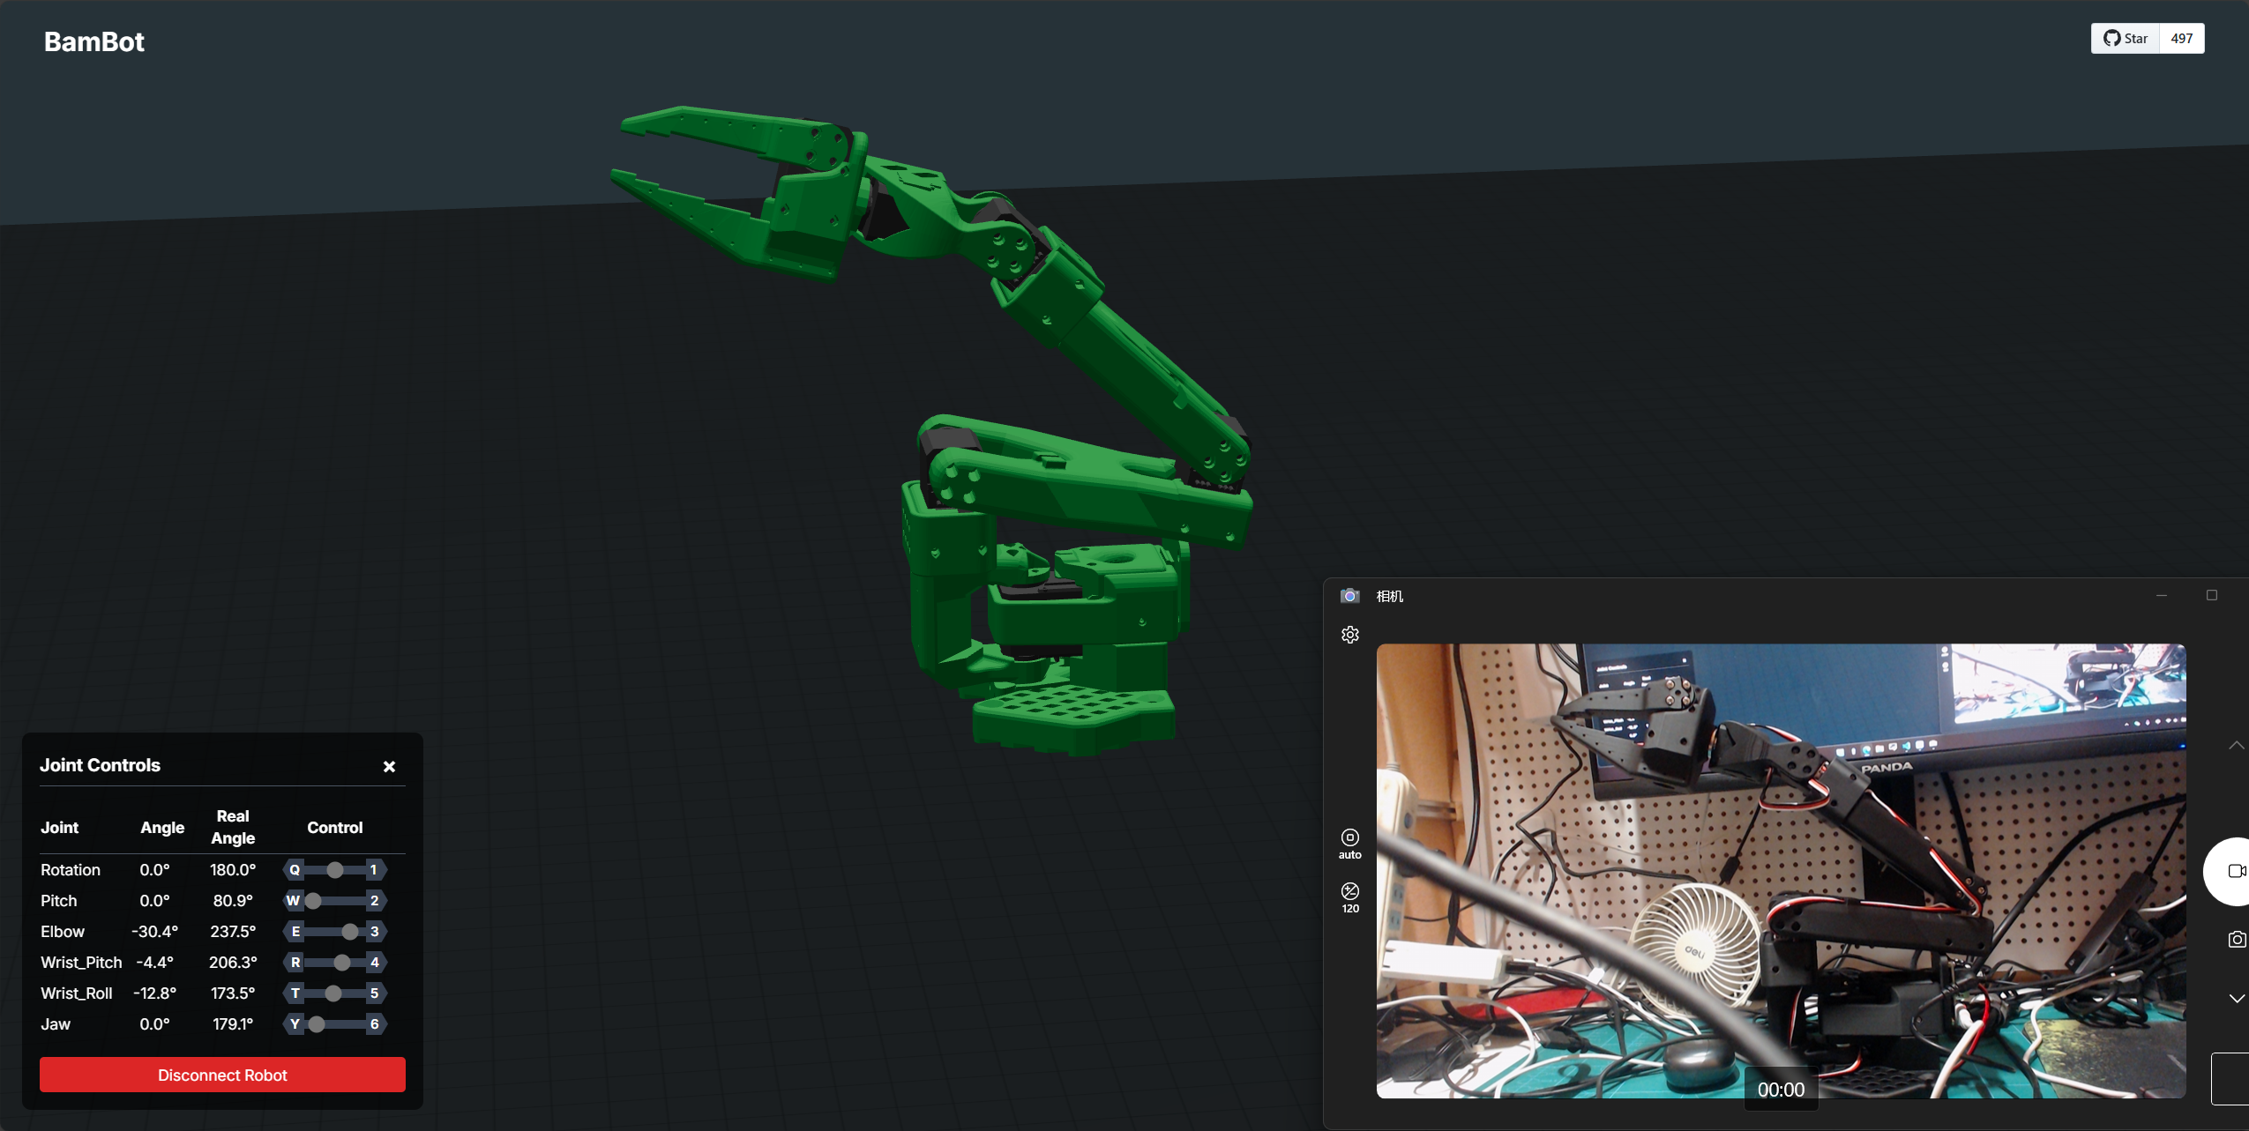Click the 497 star count link
Image resolution: width=2249 pixels, height=1131 pixels.
click(x=2181, y=39)
